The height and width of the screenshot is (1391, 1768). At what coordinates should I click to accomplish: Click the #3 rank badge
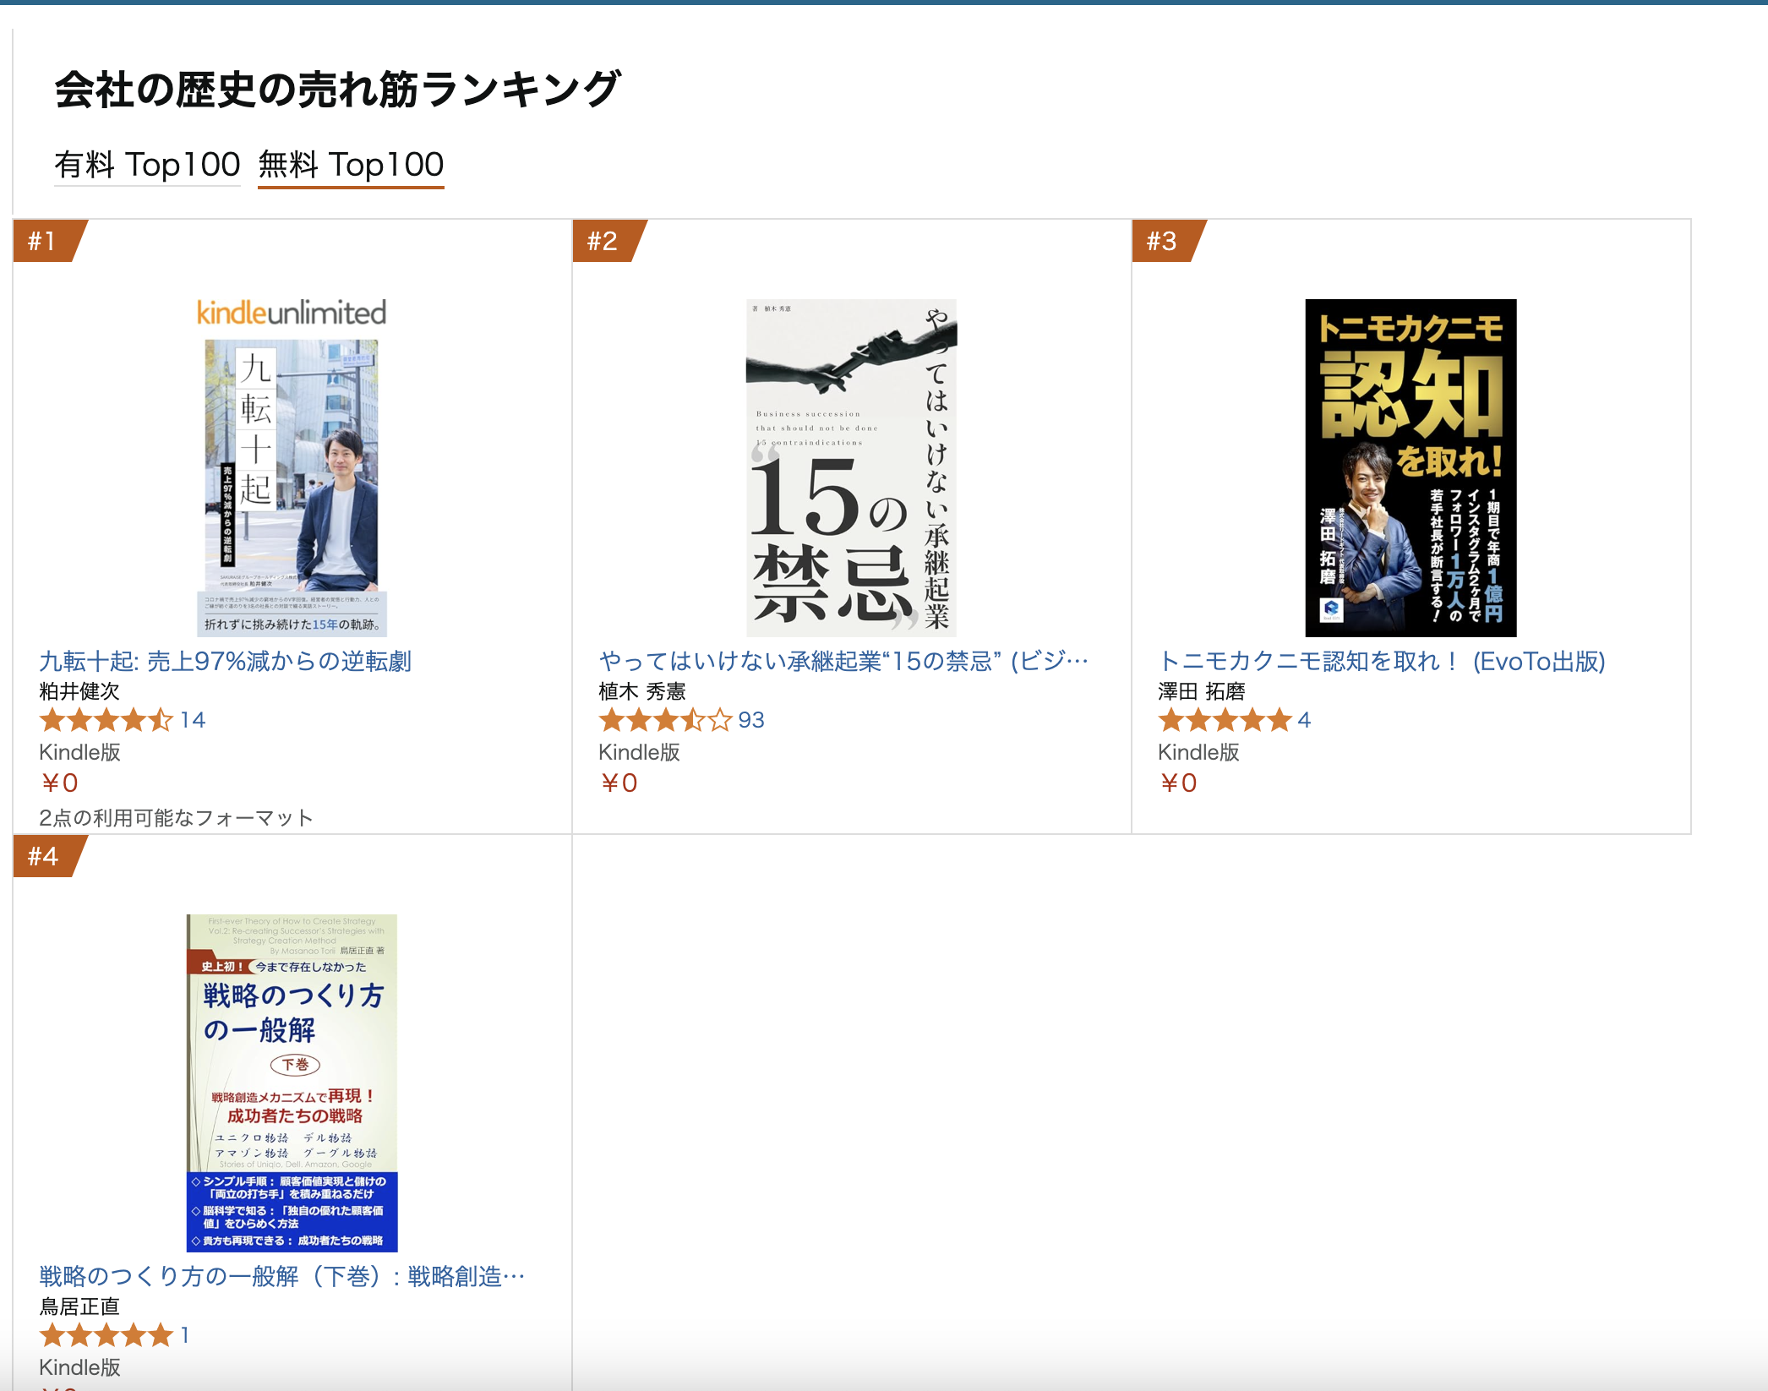[1168, 241]
